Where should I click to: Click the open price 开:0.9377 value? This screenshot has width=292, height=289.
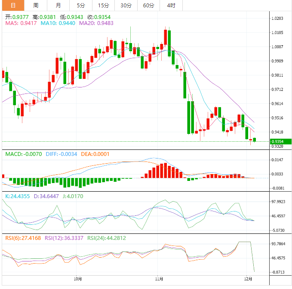click(17, 17)
